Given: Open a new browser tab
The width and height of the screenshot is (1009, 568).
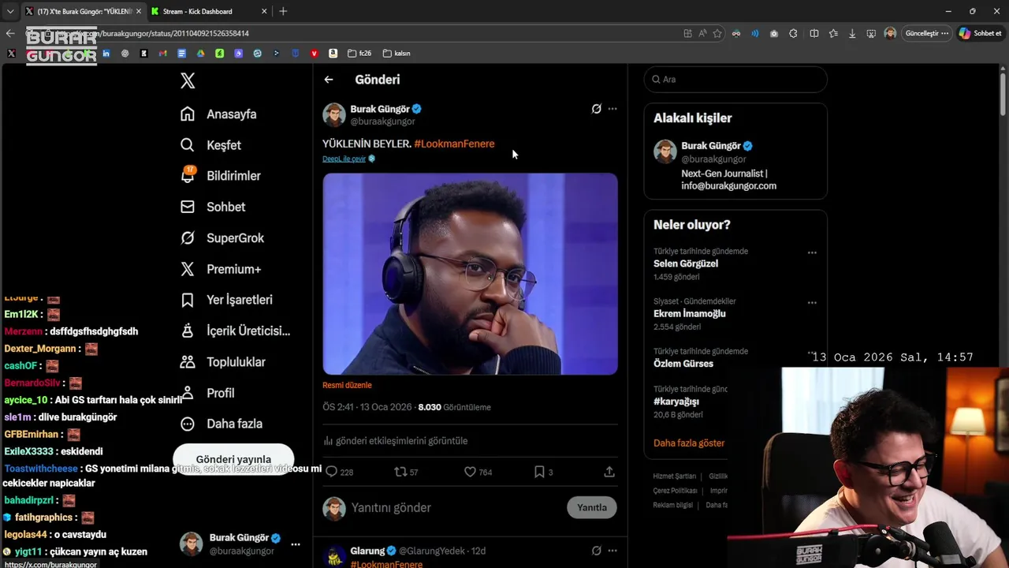Looking at the screenshot, I should (283, 11).
